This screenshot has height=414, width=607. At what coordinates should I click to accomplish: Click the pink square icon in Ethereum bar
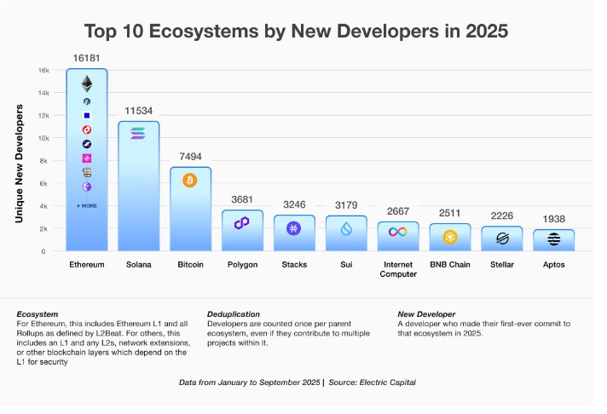[87, 158]
